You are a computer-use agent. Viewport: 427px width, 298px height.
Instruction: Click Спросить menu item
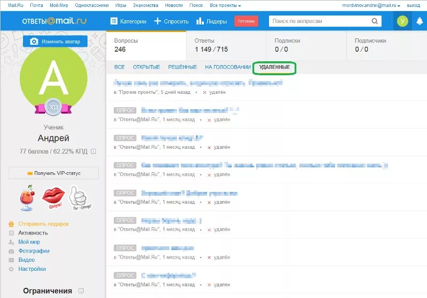[x=176, y=21]
